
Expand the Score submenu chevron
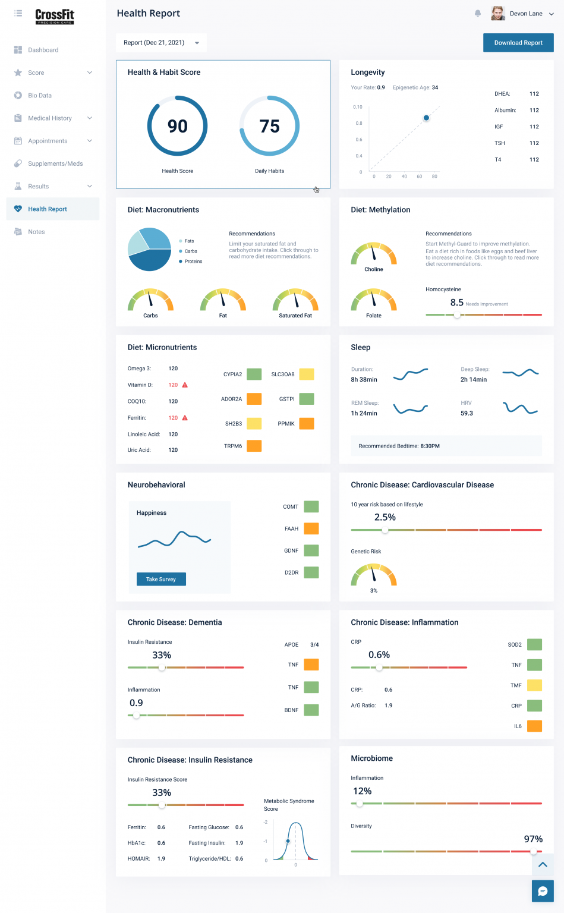90,73
